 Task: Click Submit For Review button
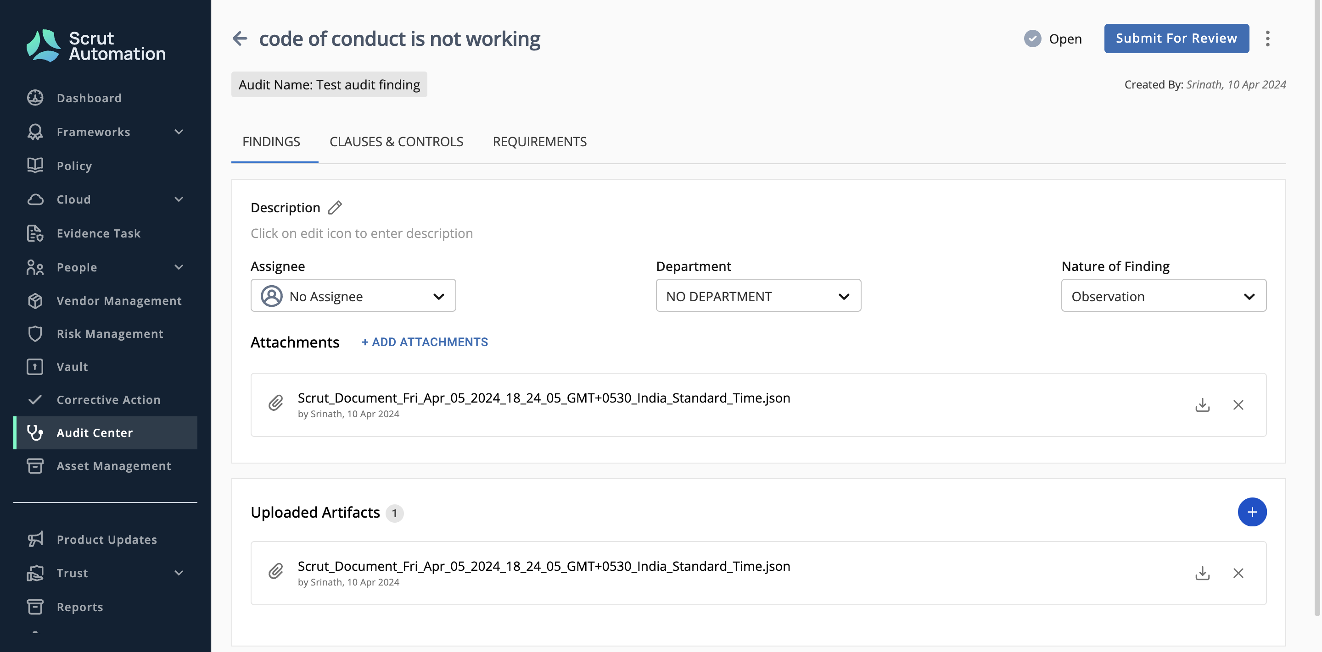[x=1176, y=39]
